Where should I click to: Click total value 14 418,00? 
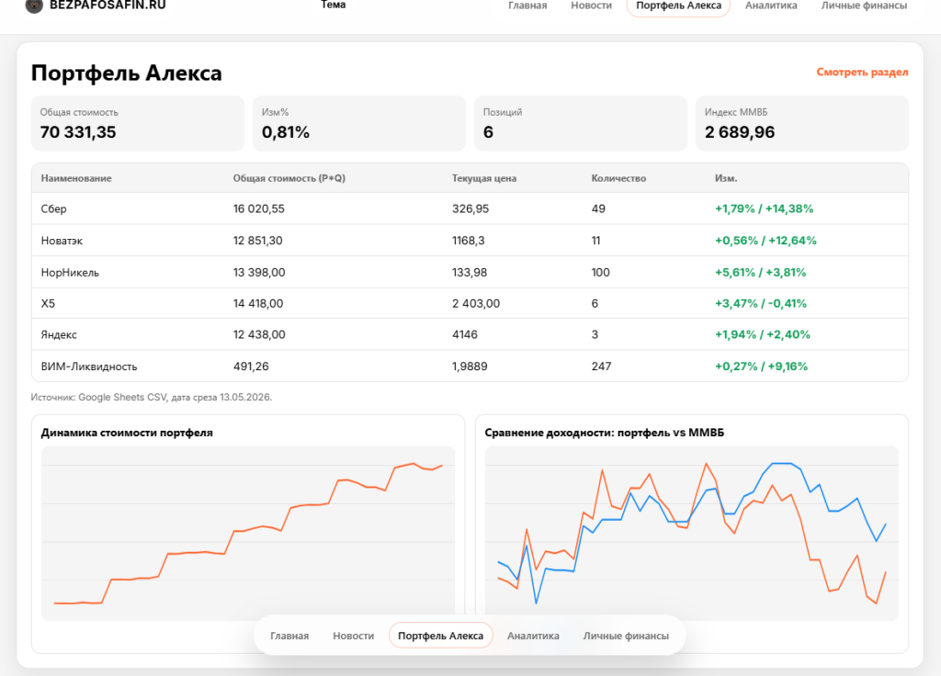coord(258,303)
